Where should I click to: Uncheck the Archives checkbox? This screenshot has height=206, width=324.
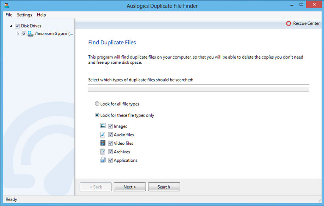(111, 152)
